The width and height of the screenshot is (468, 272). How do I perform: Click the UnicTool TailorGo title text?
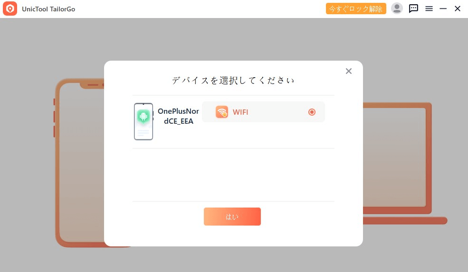48,9
